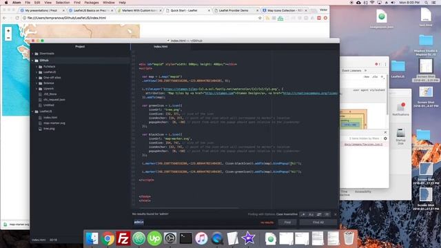
Task: Expand the Fullstack folder
Action: [37, 67]
